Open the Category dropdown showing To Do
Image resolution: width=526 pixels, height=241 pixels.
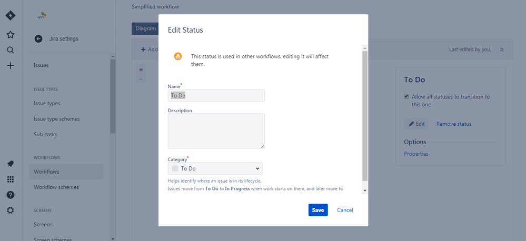click(x=215, y=168)
